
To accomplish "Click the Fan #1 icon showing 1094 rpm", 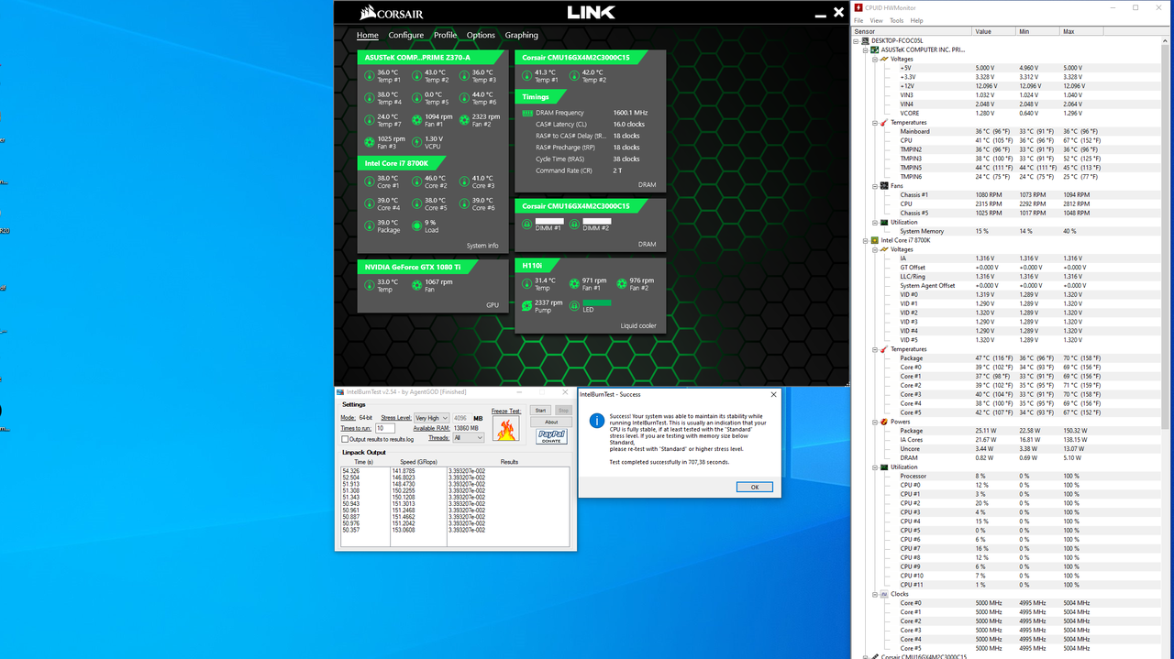I will (x=416, y=120).
